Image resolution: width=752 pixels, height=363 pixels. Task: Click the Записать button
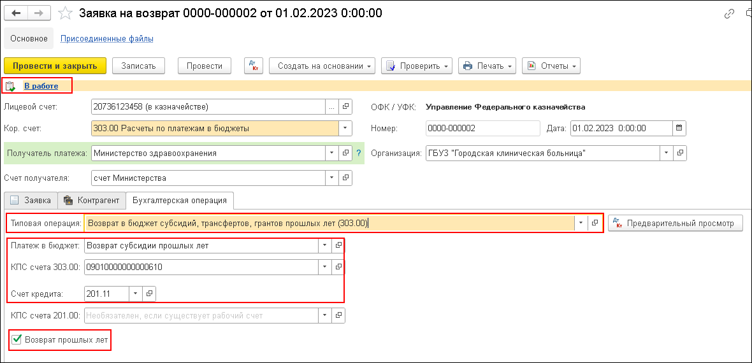point(138,66)
